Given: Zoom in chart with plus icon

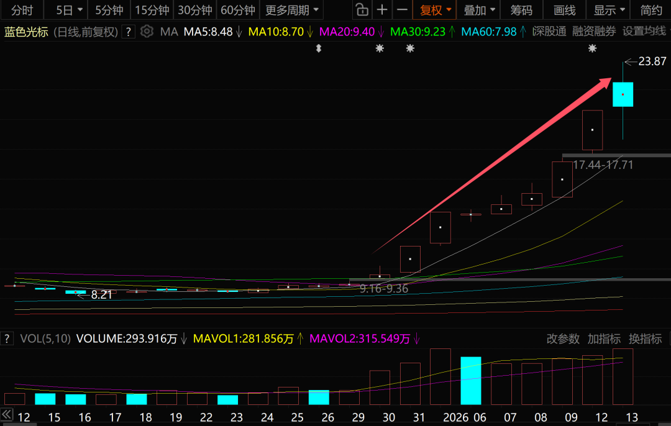Looking at the screenshot, I should click(382, 10).
